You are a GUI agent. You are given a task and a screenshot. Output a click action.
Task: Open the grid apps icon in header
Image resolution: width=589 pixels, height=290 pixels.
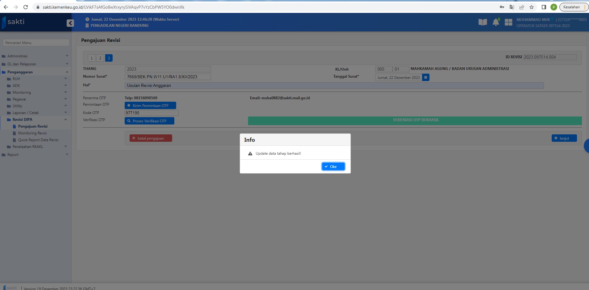click(508, 22)
